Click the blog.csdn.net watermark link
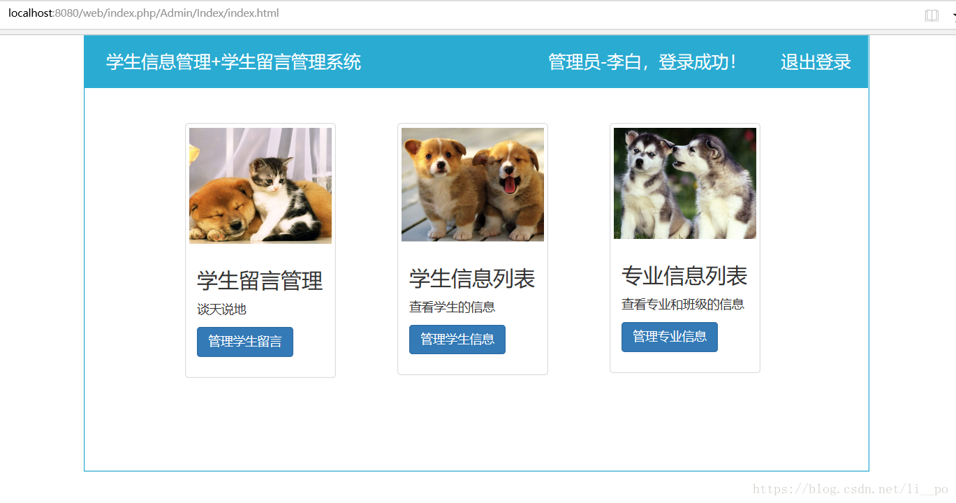Screen dimensions: 956x503 pyautogui.click(x=851, y=489)
